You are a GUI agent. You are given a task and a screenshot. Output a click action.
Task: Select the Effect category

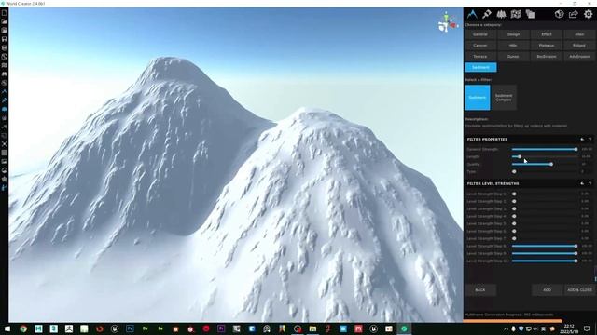click(x=547, y=34)
